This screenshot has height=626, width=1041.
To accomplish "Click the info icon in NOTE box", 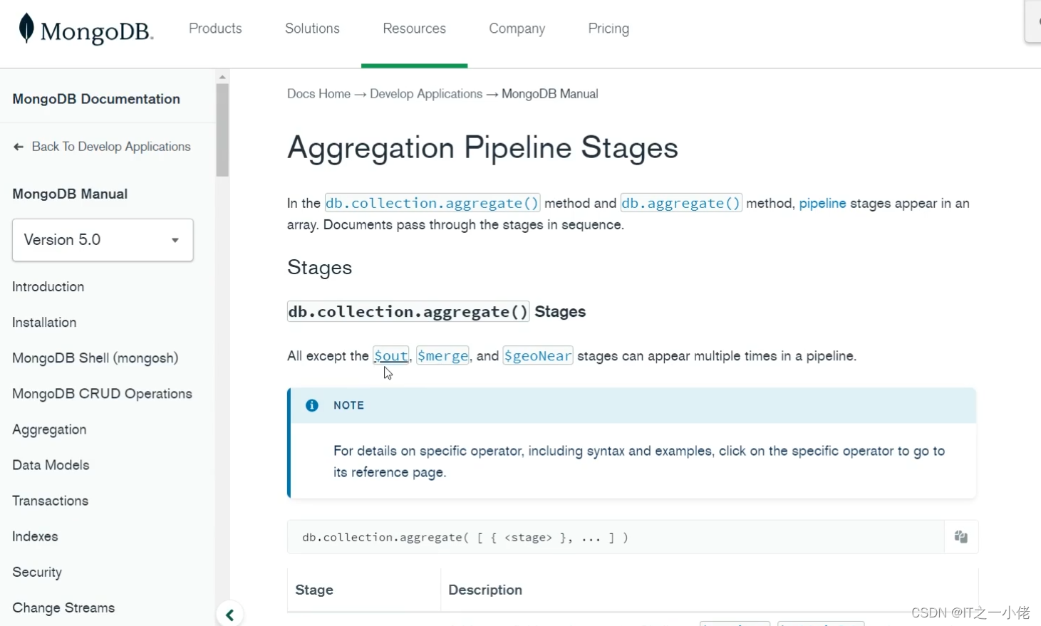I will coord(312,405).
